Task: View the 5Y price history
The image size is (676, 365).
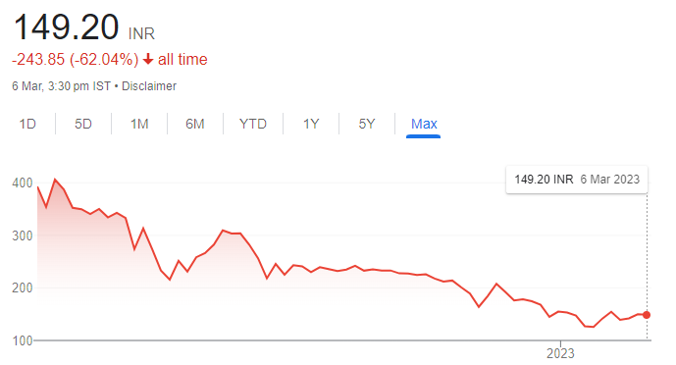Action: coord(367,124)
